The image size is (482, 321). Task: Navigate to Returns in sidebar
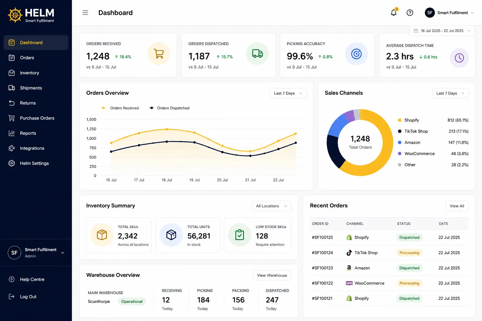(36, 103)
